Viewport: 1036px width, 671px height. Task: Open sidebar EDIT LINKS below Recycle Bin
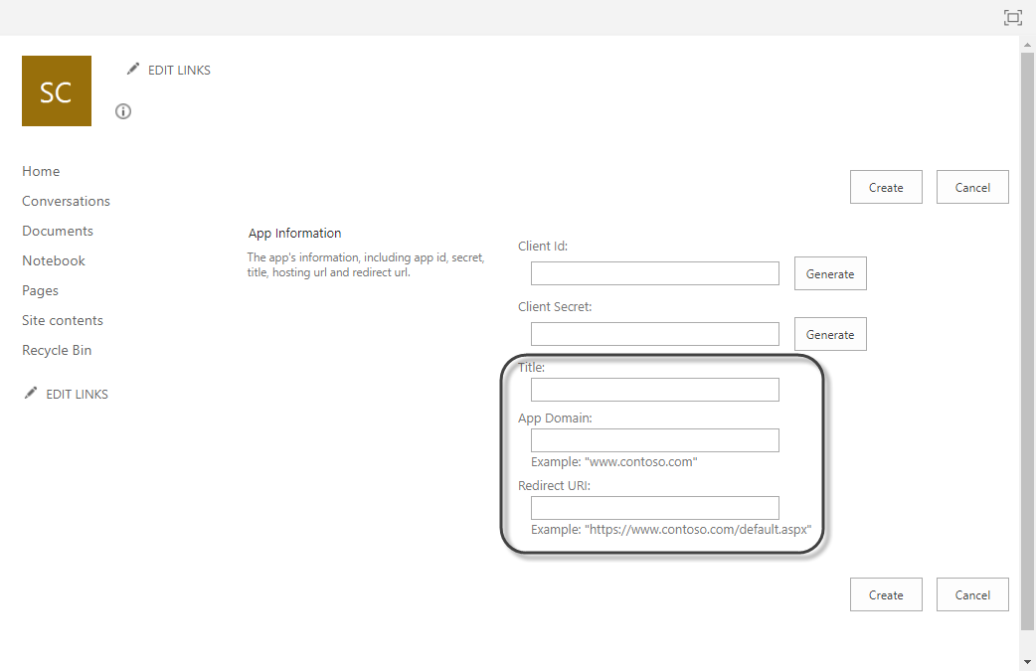77,395
